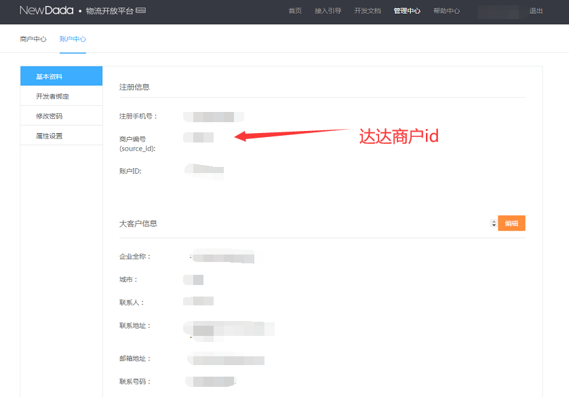569x397 pixels.
Task: Click the blurred username in top bar
Action: (498, 12)
